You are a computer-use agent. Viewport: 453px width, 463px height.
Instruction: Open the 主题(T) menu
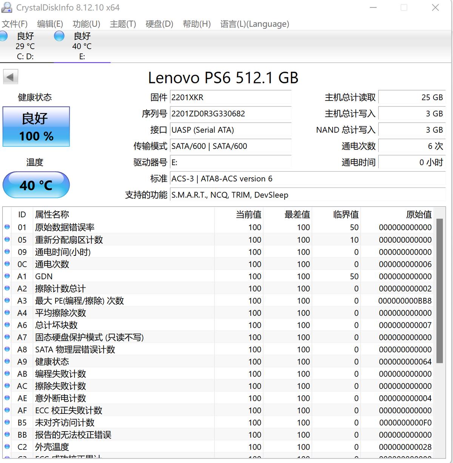122,24
